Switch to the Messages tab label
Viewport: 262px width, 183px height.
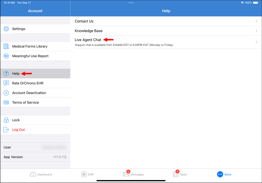[137, 175]
